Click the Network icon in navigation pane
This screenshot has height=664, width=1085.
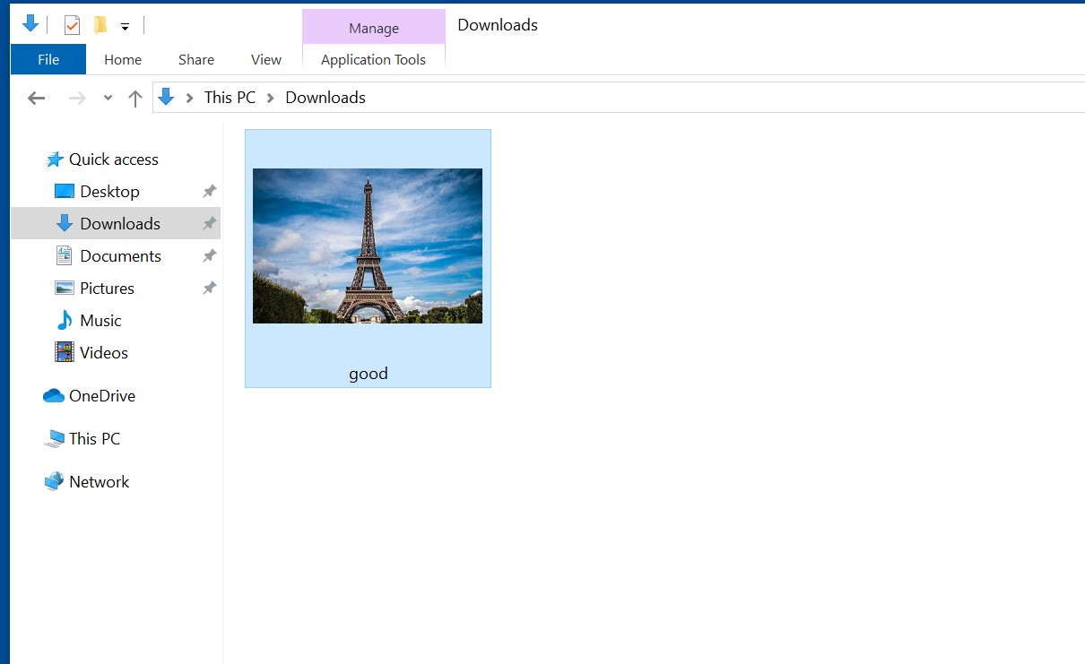55,482
